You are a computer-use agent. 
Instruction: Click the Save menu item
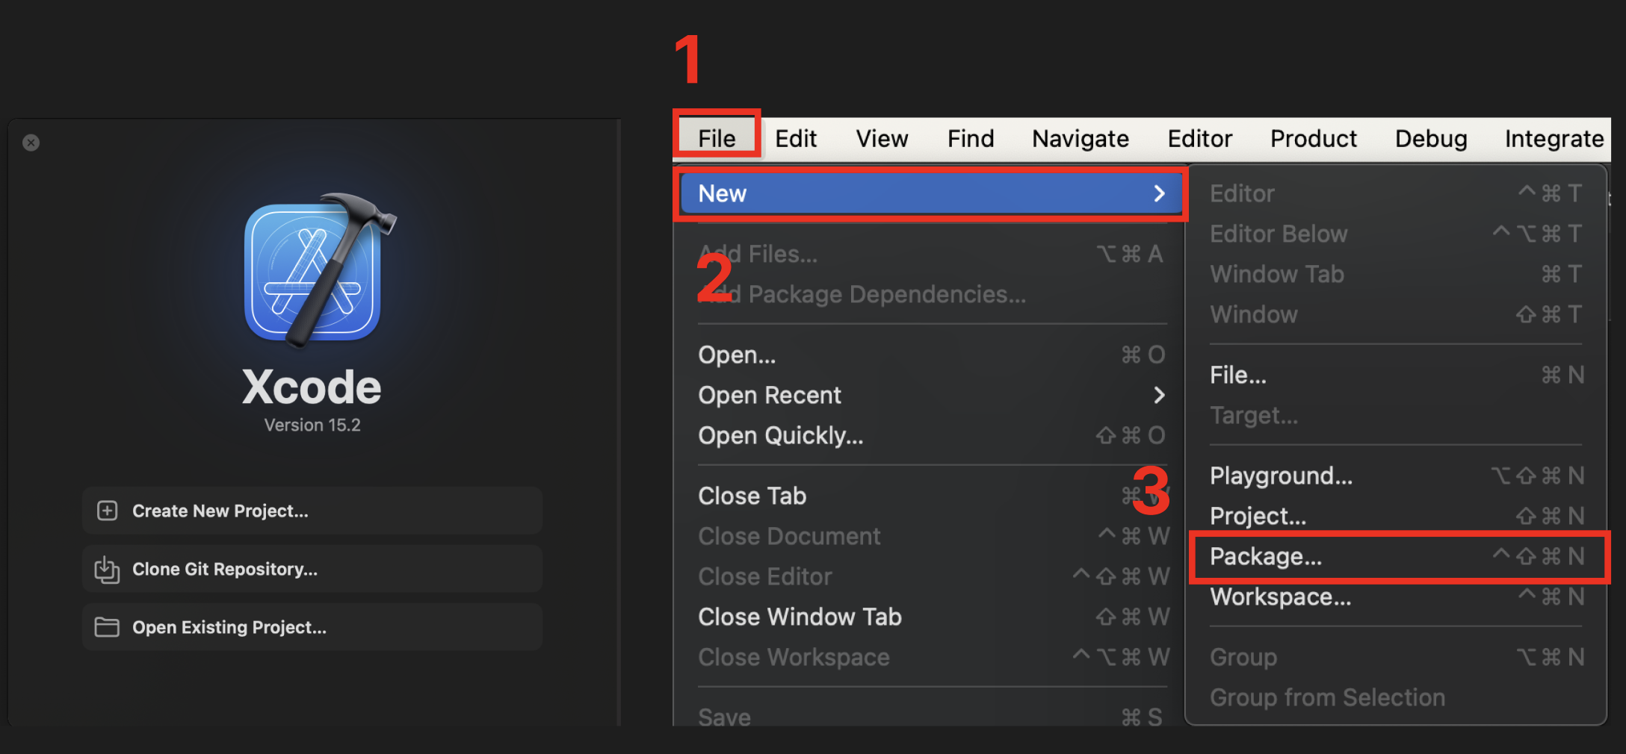click(x=931, y=717)
